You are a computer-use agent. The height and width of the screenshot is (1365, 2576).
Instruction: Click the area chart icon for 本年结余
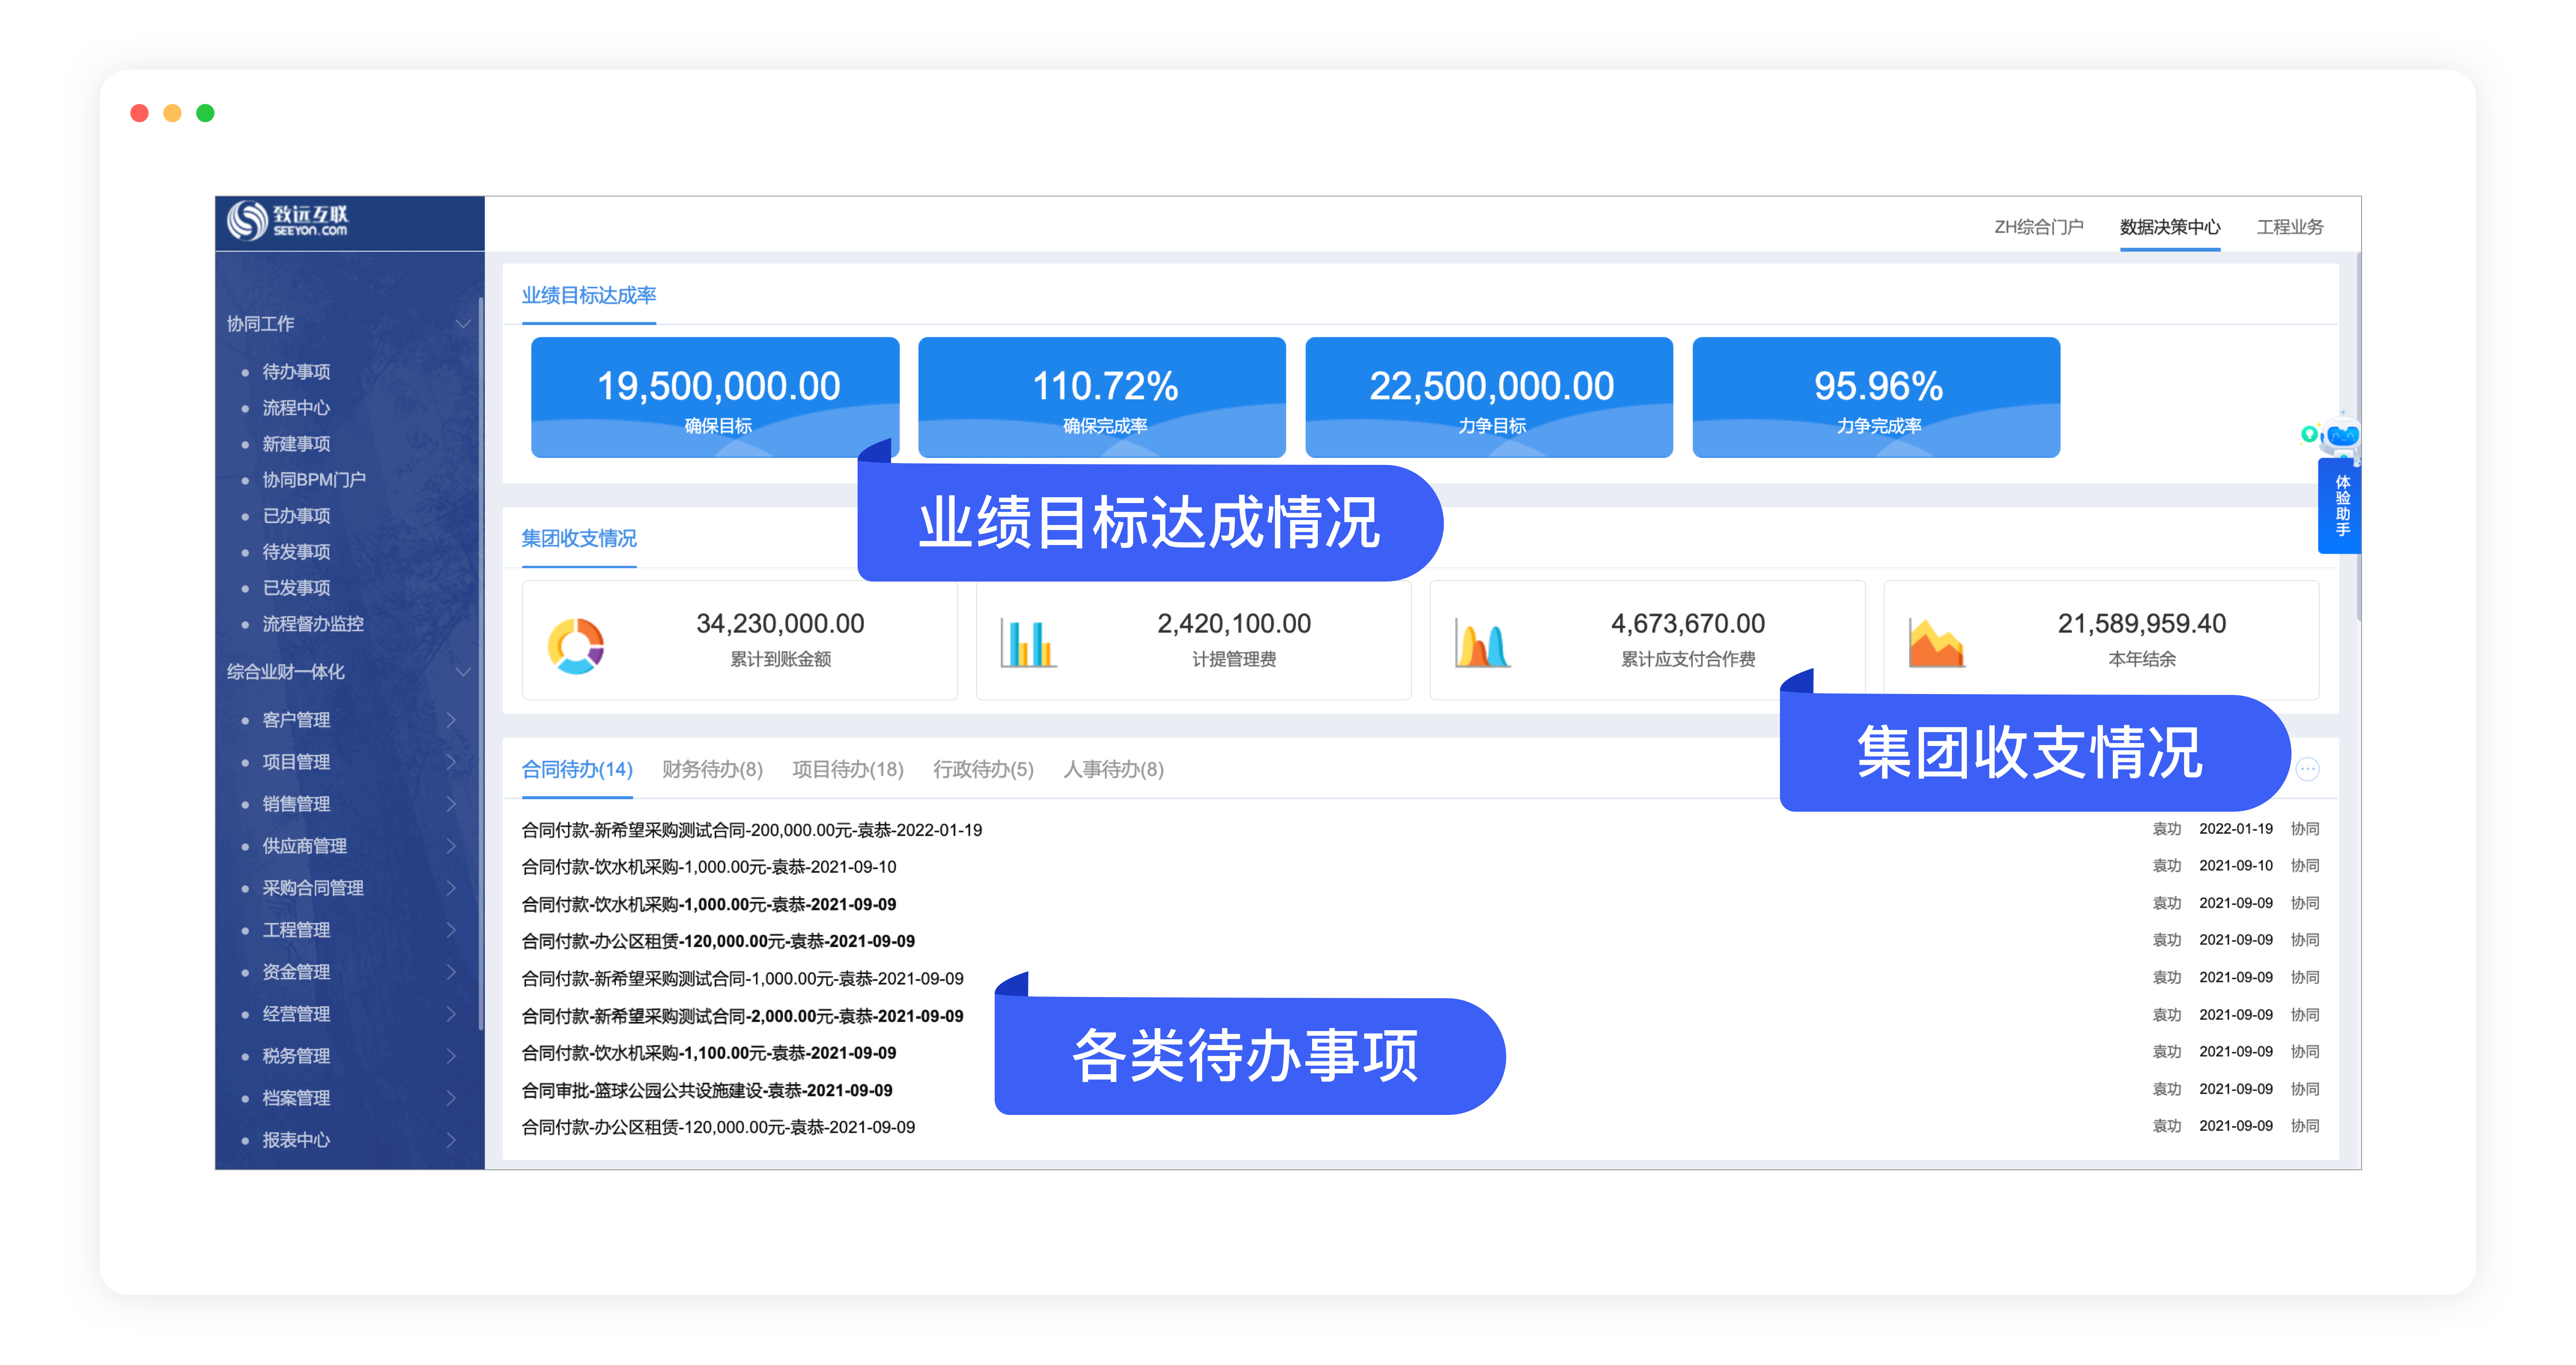pyautogui.click(x=1937, y=643)
